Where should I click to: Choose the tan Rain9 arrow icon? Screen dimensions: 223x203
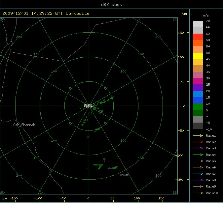click(198, 186)
